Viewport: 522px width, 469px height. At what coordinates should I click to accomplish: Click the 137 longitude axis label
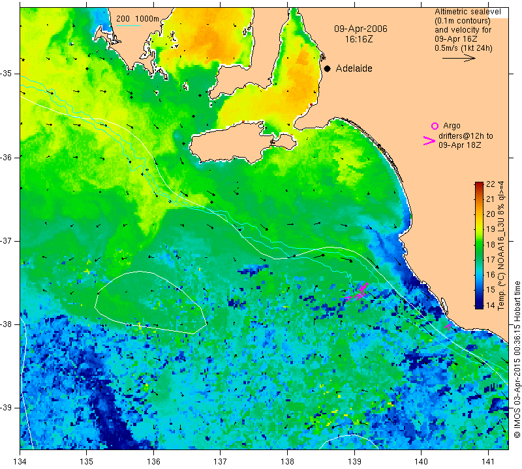pyautogui.click(x=221, y=462)
